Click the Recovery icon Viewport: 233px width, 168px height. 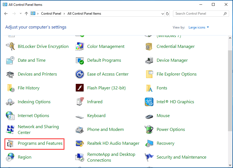(x=149, y=143)
